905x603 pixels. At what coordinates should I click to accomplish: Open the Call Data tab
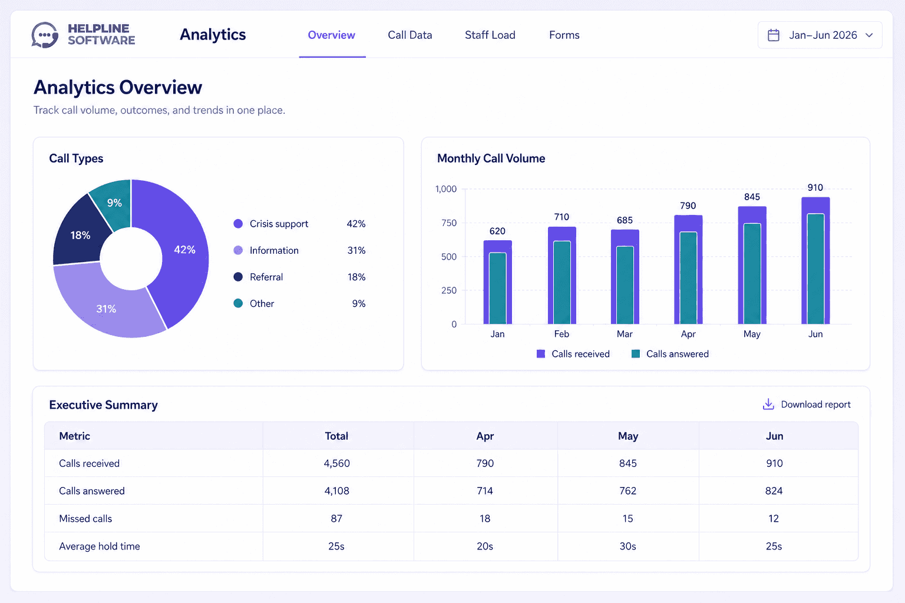click(x=410, y=35)
